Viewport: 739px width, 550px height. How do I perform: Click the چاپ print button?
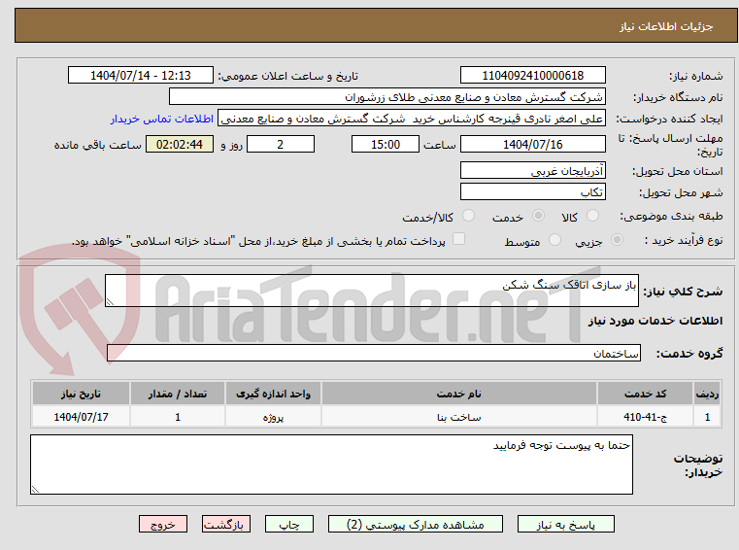pyautogui.click(x=289, y=524)
